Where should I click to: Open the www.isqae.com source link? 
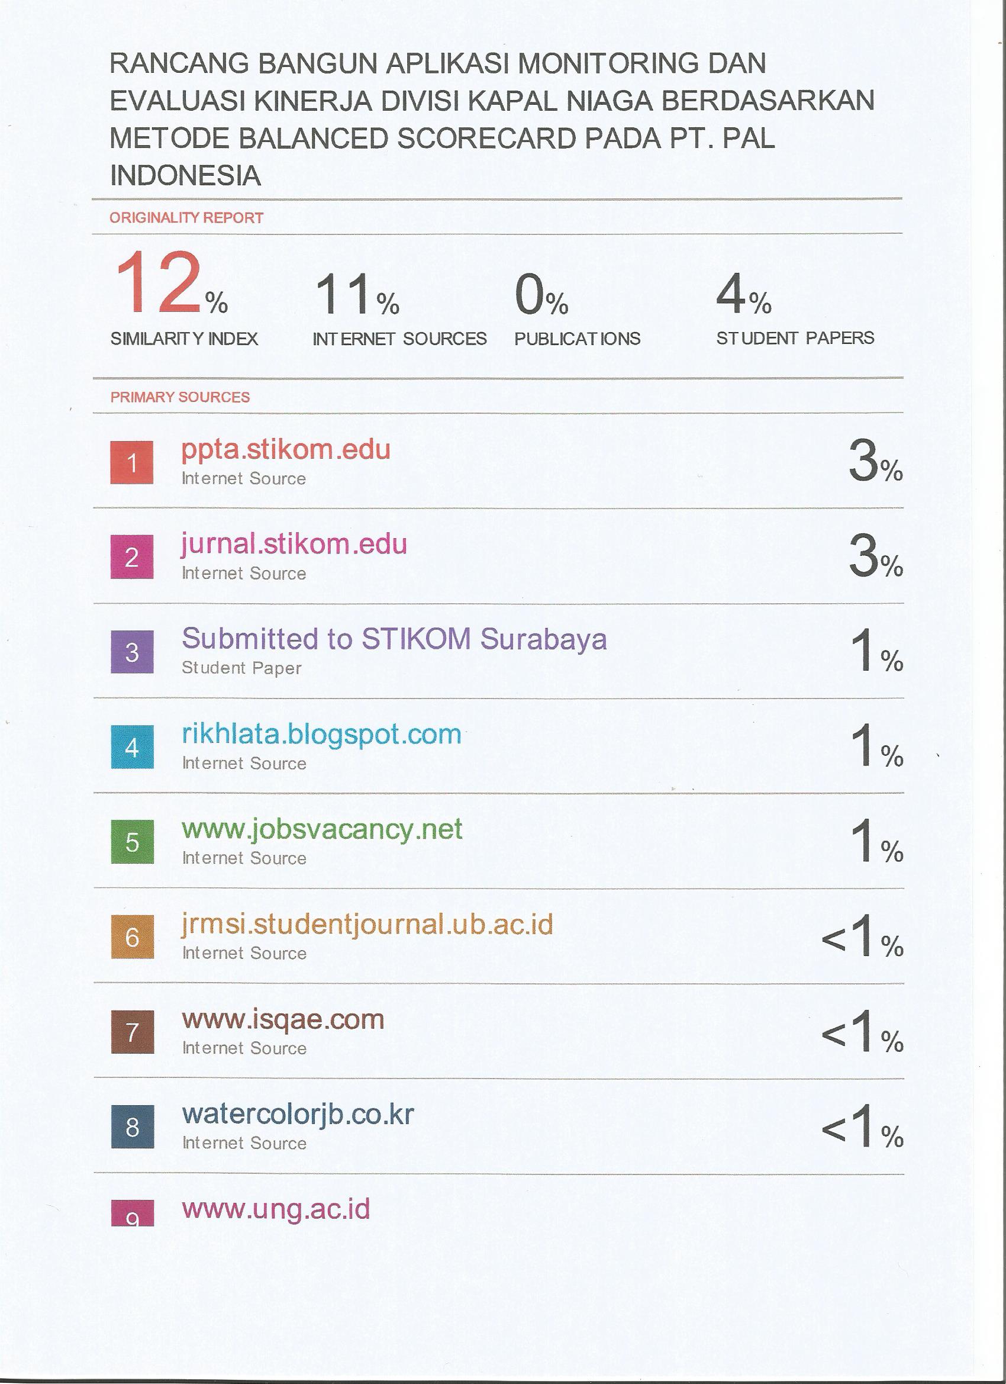(x=283, y=1019)
